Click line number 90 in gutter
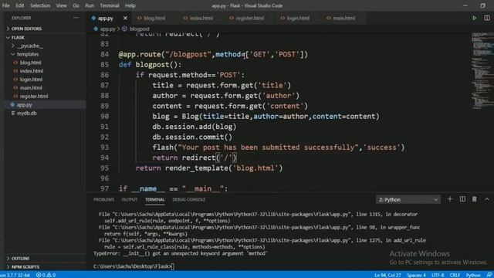494x278 pixels. tap(105, 117)
